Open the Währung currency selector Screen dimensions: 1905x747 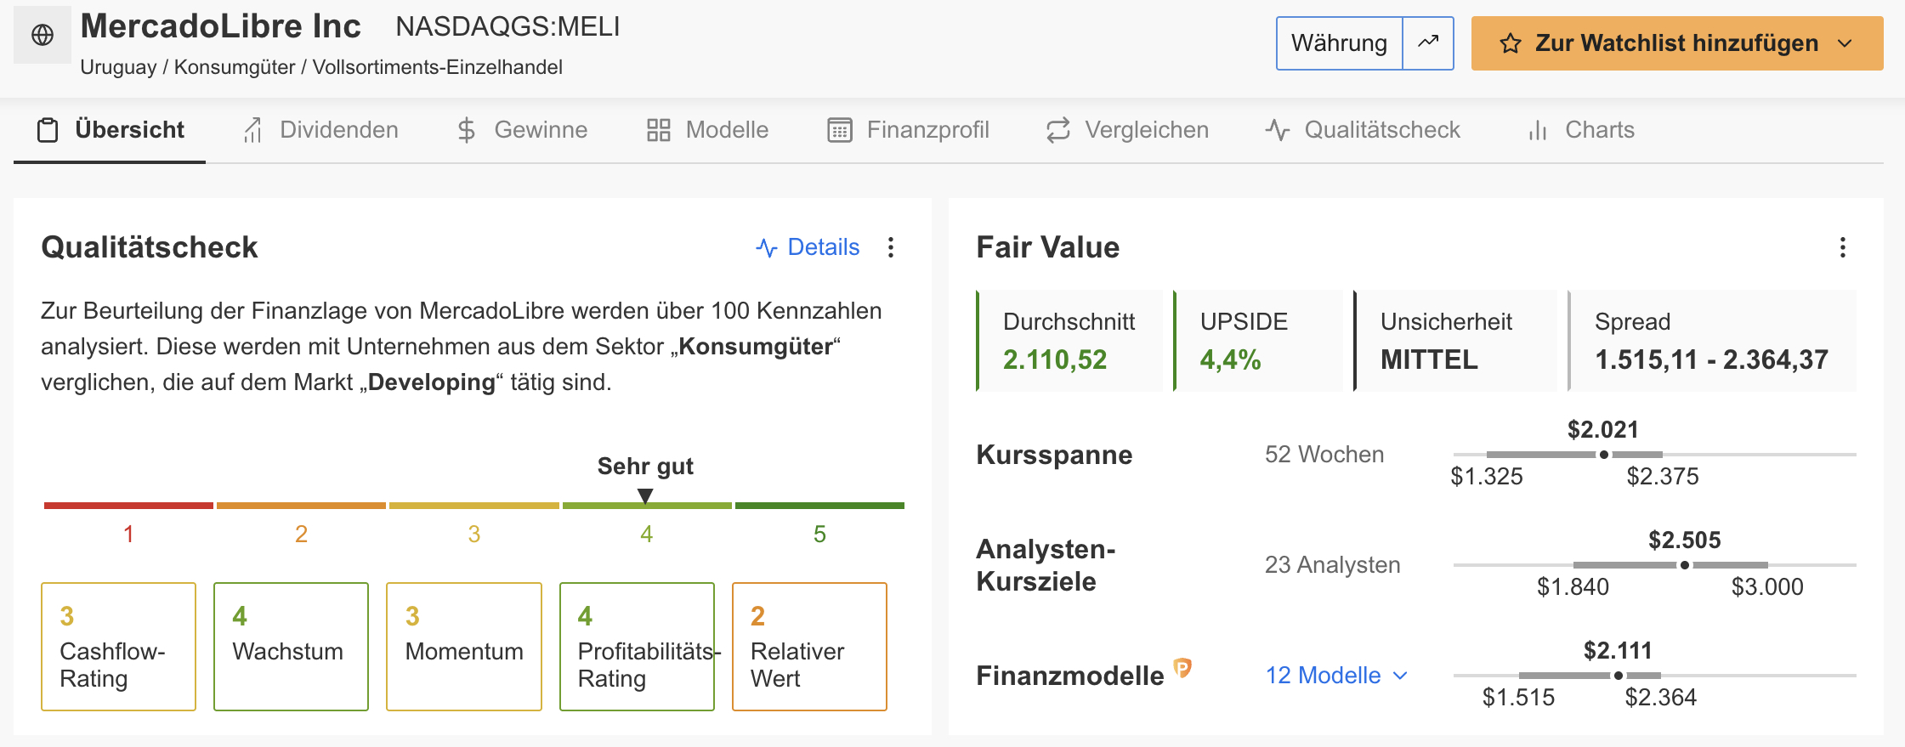click(1339, 42)
